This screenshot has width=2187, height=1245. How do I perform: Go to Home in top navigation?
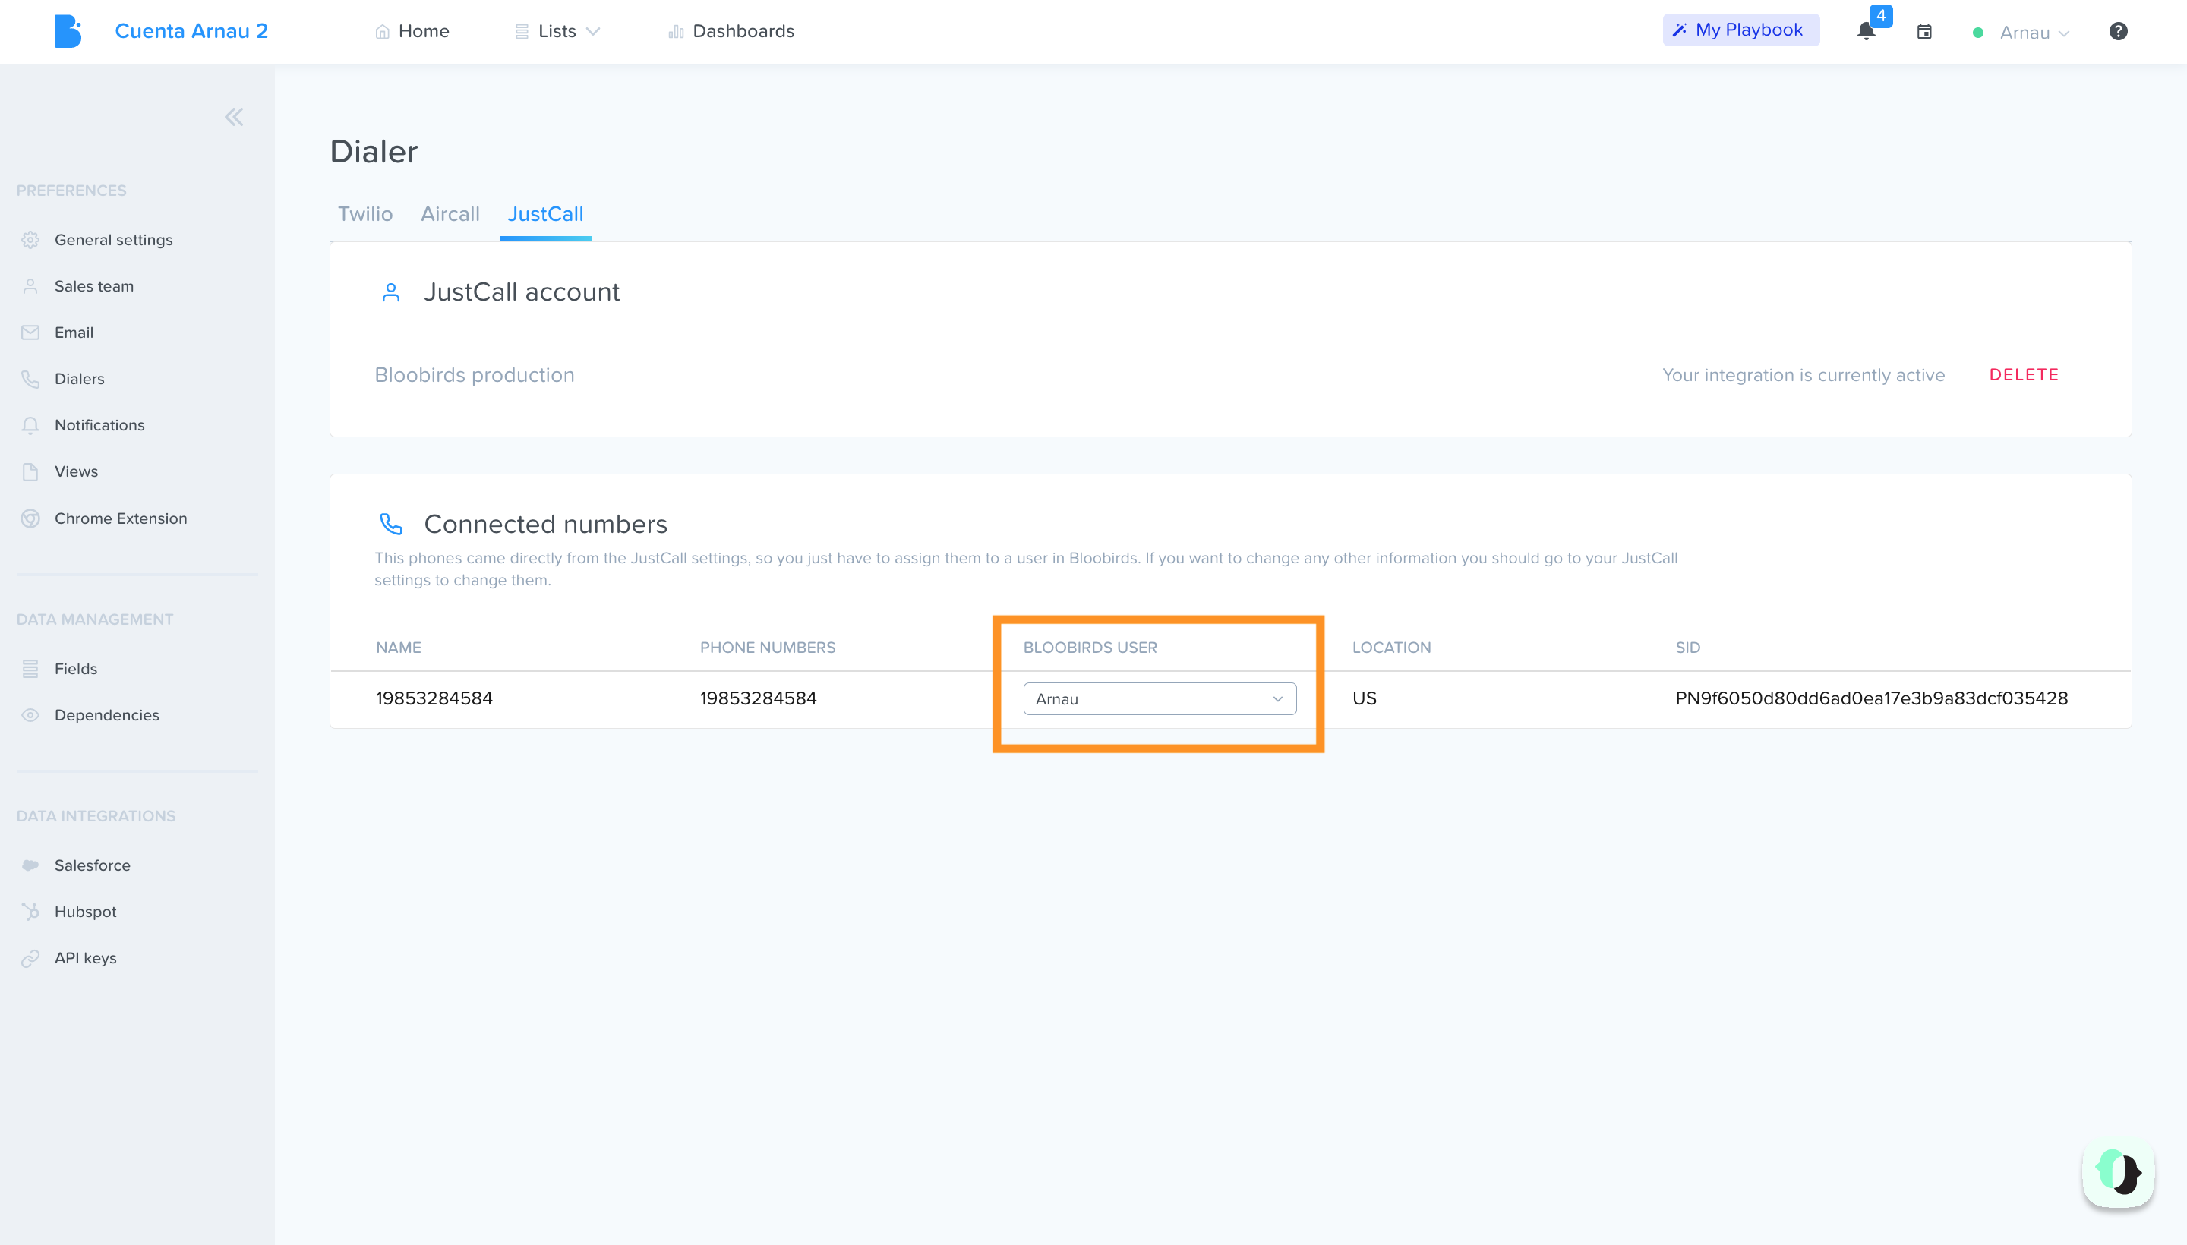(x=412, y=32)
